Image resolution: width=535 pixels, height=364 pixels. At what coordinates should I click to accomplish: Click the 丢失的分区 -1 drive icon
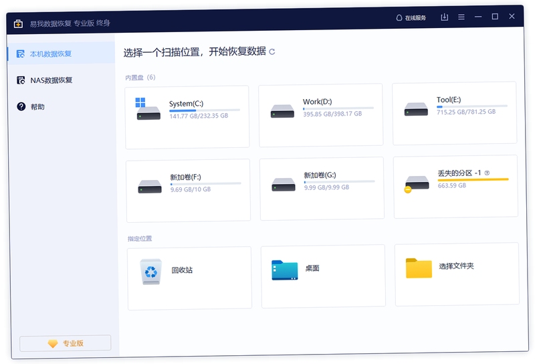[416, 184]
